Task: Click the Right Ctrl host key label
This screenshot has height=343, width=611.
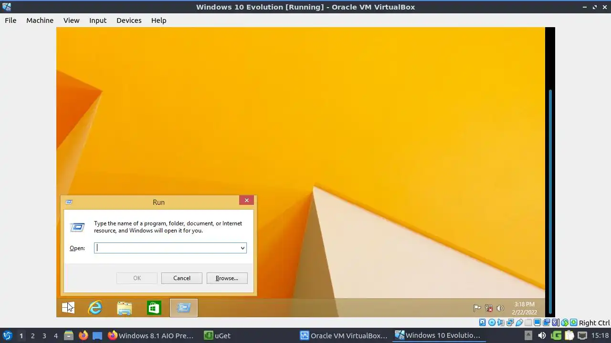Action: tap(594, 323)
